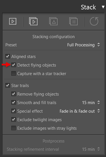Viewport: 106px width, 157px height.
Task: Toggle the Special effect checkbox
Action: coord(14,111)
